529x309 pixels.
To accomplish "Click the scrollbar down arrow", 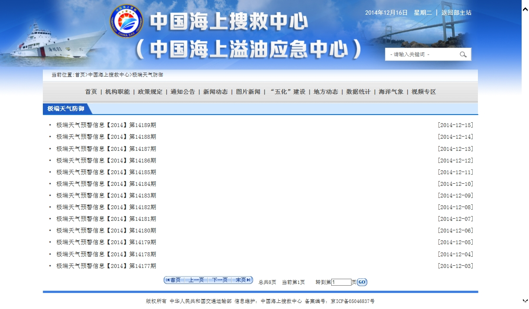I will 525,300.
